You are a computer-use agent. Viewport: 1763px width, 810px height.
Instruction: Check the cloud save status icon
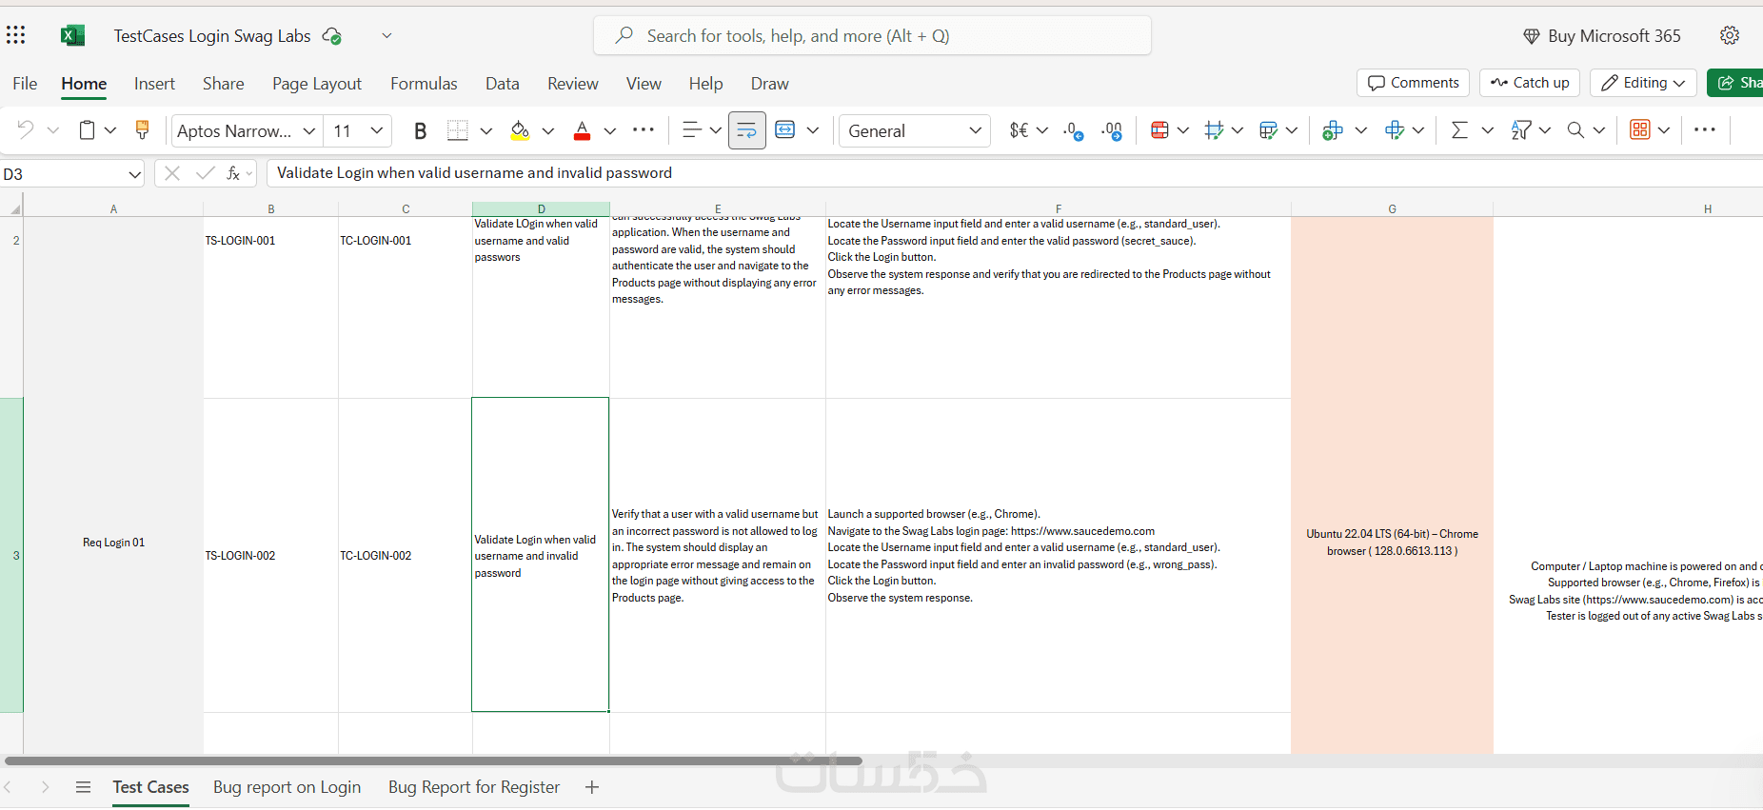point(332,36)
